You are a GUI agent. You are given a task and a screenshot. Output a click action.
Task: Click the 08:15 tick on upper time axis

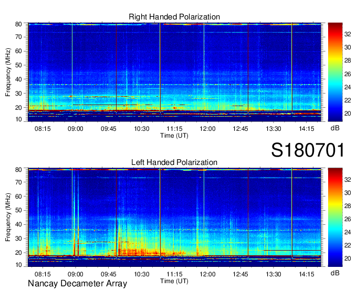(x=43, y=129)
